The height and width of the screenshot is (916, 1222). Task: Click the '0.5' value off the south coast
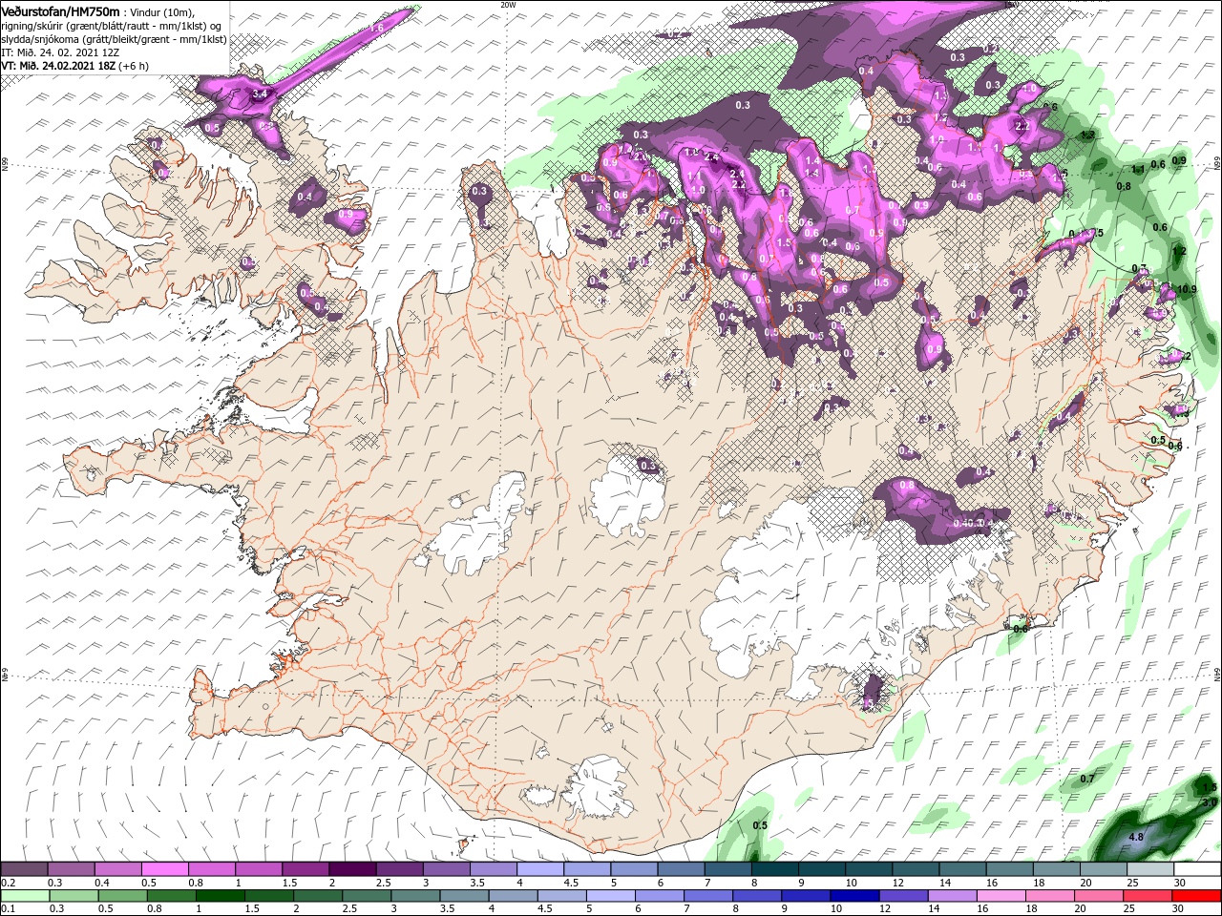(x=760, y=825)
